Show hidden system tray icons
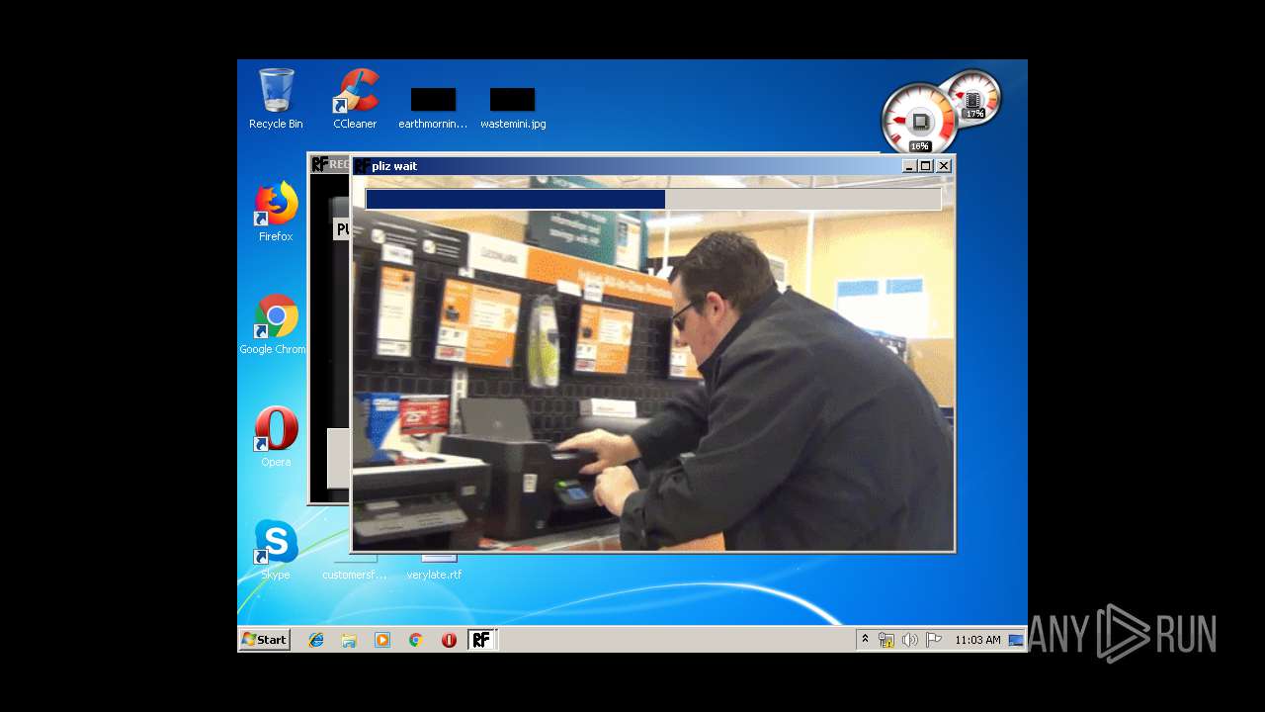Viewport: 1265px width, 712px height. pyautogui.click(x=865, y=640)
